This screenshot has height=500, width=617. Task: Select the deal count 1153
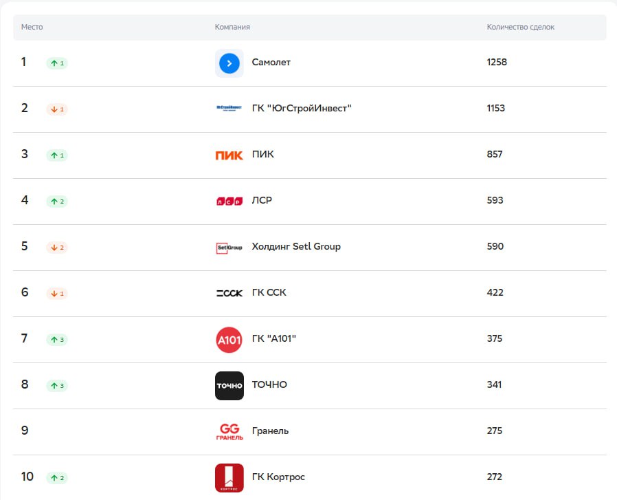coord(496,108)
